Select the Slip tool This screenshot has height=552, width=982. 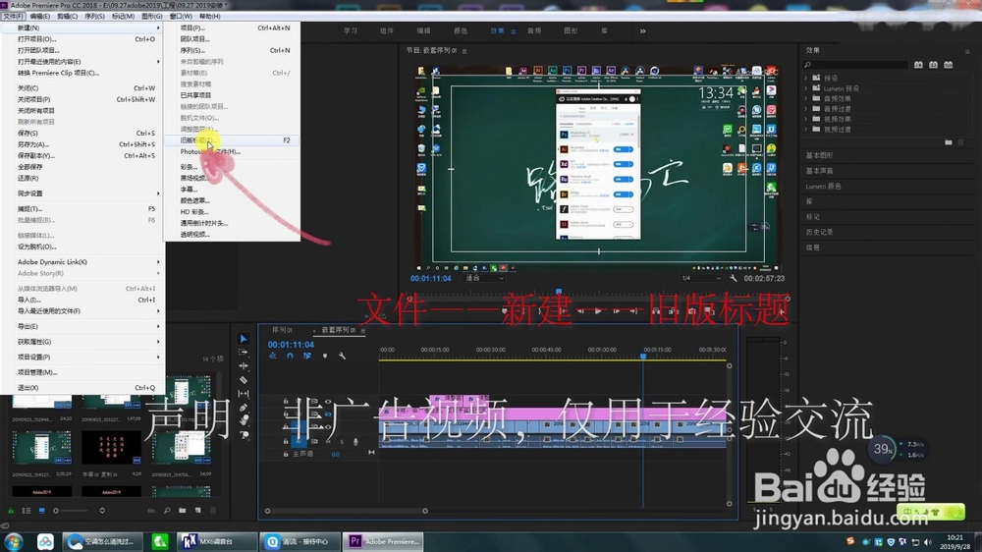point(244,394)
